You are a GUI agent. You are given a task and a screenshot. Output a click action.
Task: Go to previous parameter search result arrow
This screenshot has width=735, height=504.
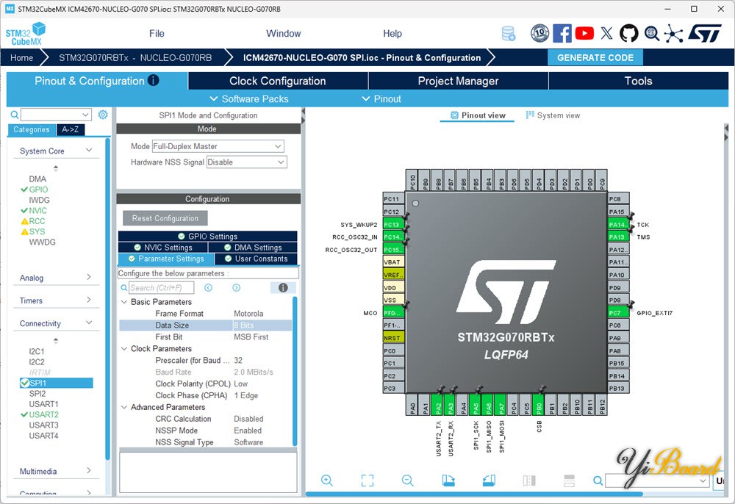208,287
